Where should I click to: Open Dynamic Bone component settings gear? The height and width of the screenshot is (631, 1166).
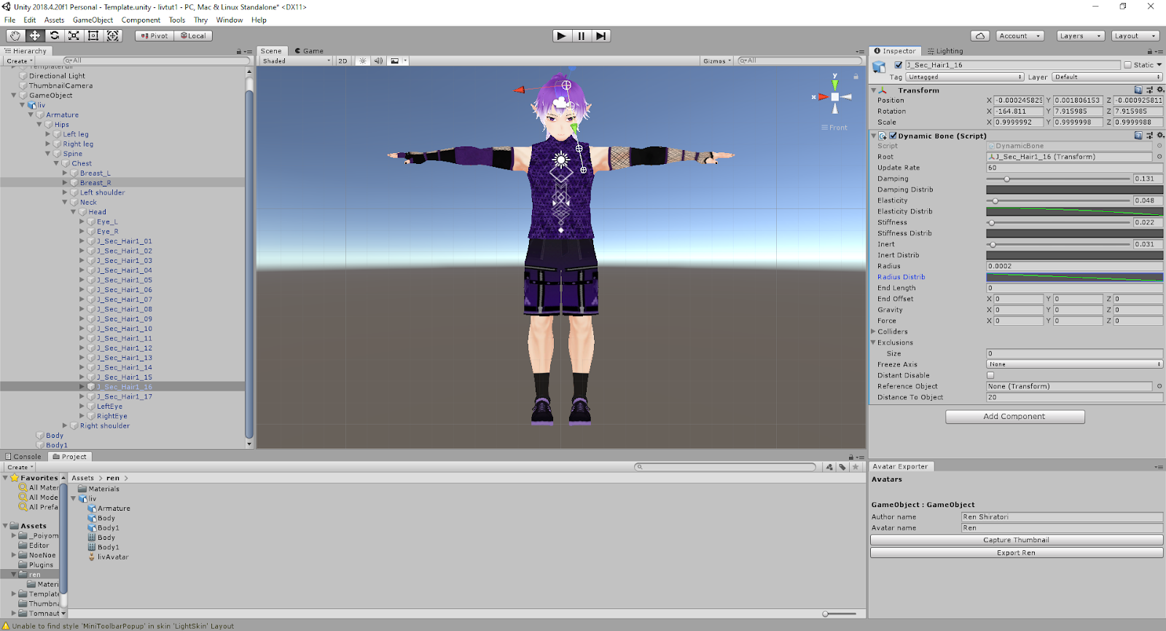(x=1160, y=136)
